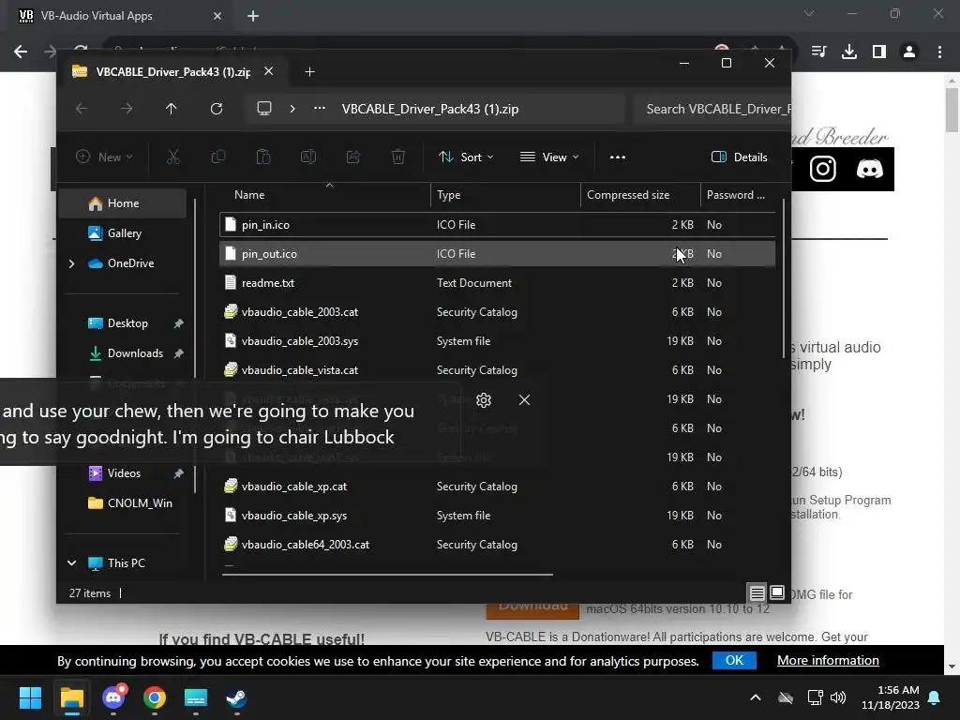Click the Paste clipboard icon in Explorer toolbar
This screenshot has height=720, width=960.
(x=263, y=157)
